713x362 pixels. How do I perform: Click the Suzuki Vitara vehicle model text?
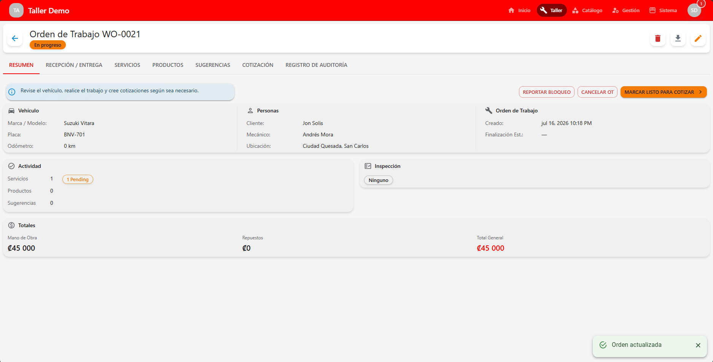click(79, 123)
